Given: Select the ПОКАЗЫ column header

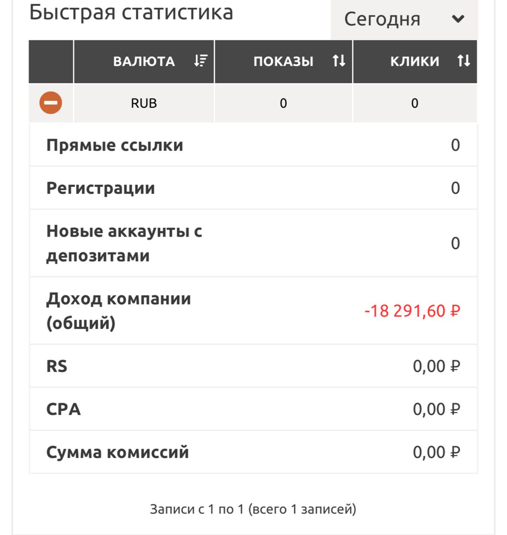Looking at the screenshot, I should point(283,61).
